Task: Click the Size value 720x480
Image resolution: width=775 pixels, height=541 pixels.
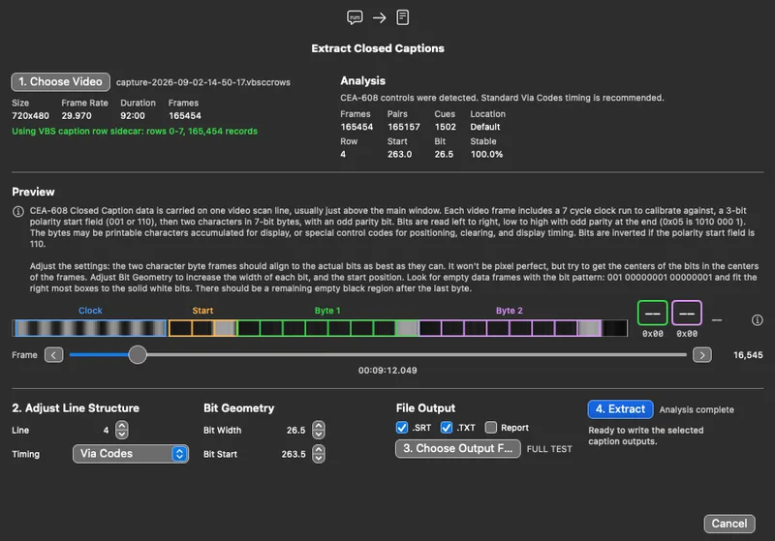Action: [x=31, y=116]
